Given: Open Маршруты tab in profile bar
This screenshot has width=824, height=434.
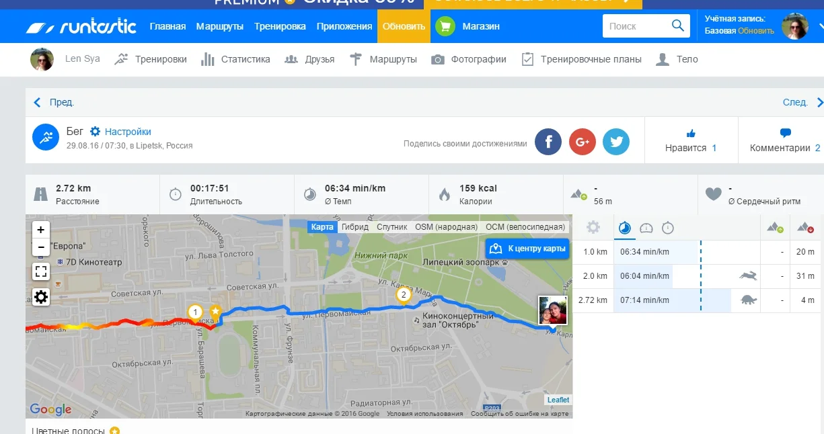Looking at the screenshot, I should click(383, 59).
